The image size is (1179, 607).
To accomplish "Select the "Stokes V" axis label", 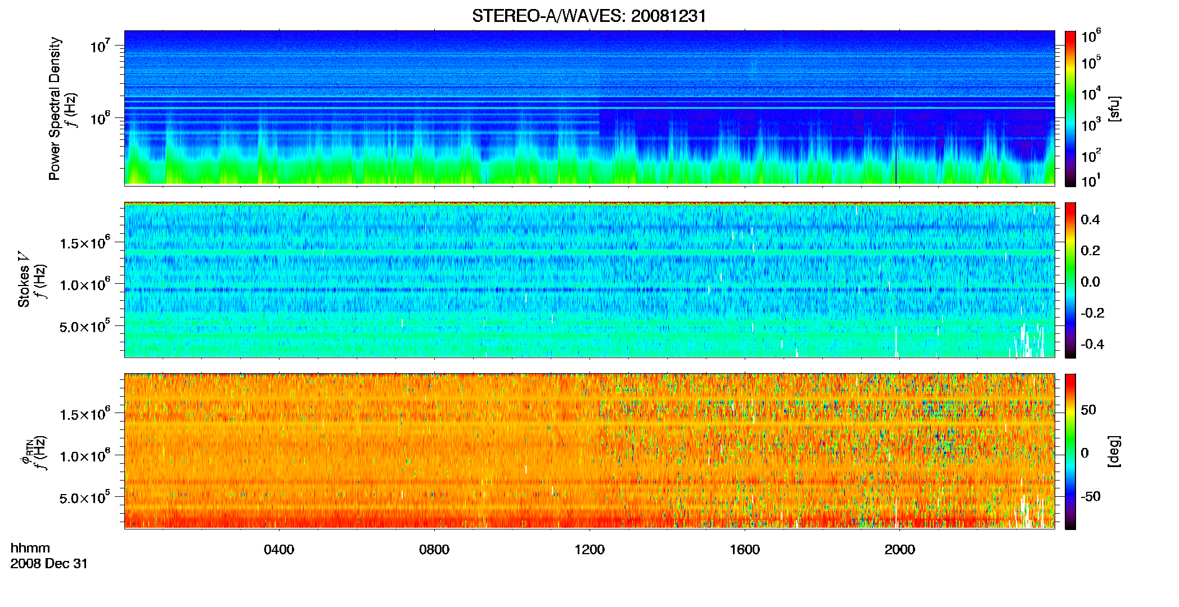I will [x=24, y=279].
